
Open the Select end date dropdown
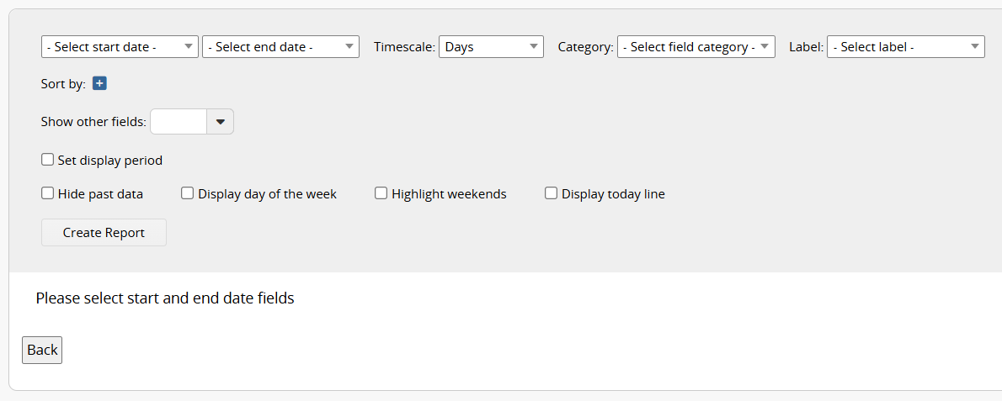(x=280, y=47)
